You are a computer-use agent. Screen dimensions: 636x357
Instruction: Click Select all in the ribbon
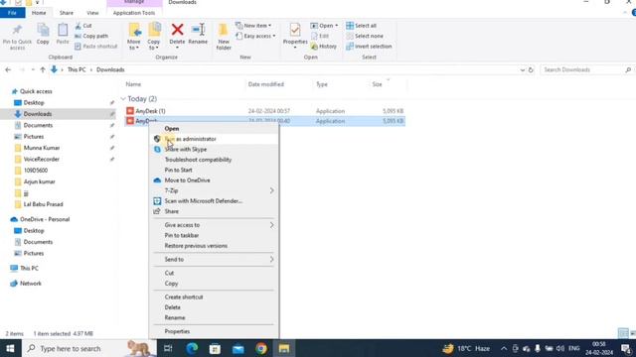click(362, 26)
